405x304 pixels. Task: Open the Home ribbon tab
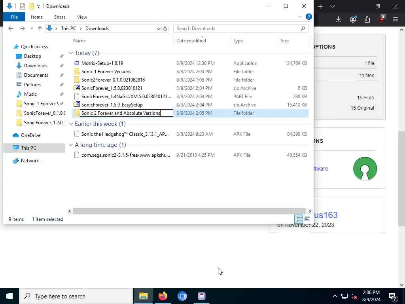(37, 17)
